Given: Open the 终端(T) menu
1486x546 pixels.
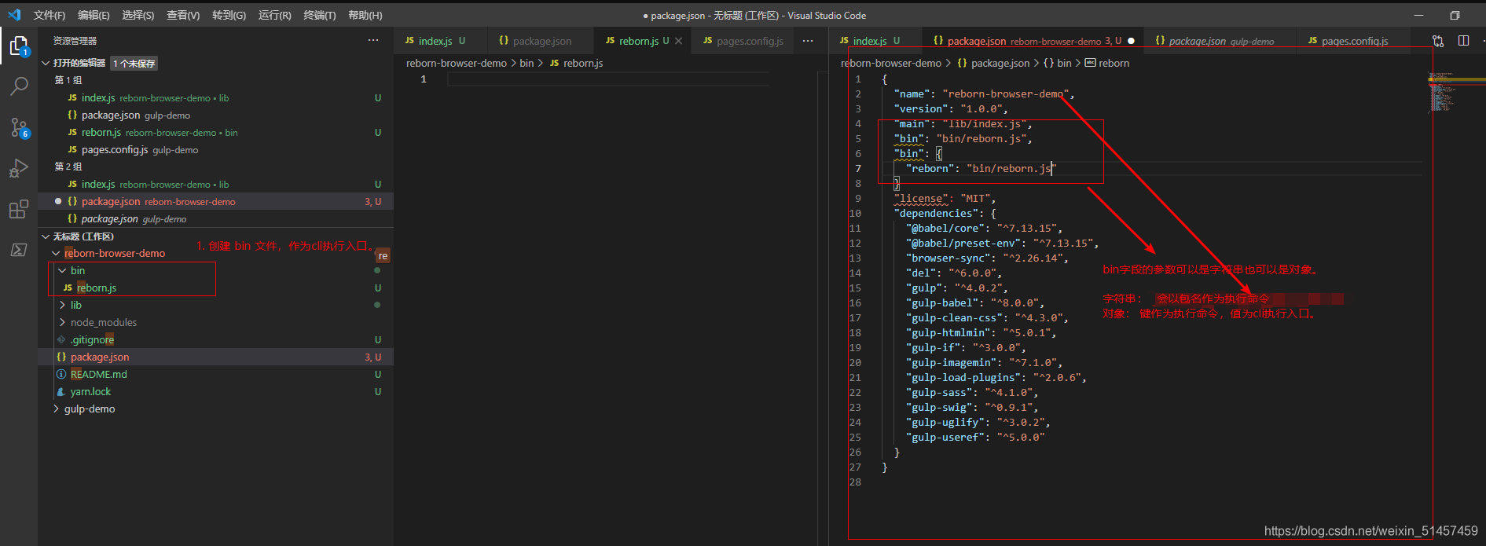Looking at the screenshot, I should (x=320, y=15).
